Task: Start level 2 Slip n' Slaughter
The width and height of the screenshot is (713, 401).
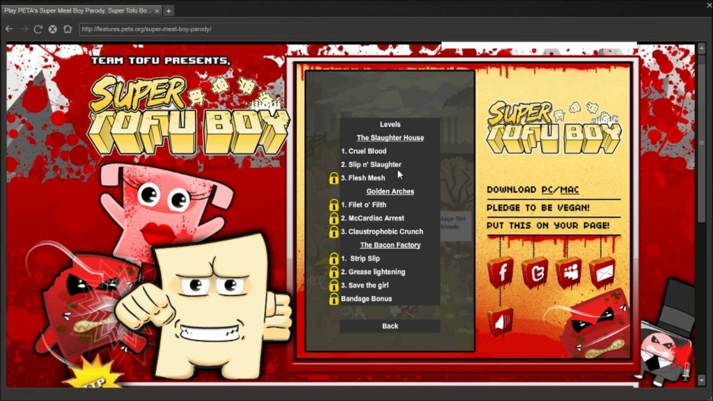Action: coord(371,164)
